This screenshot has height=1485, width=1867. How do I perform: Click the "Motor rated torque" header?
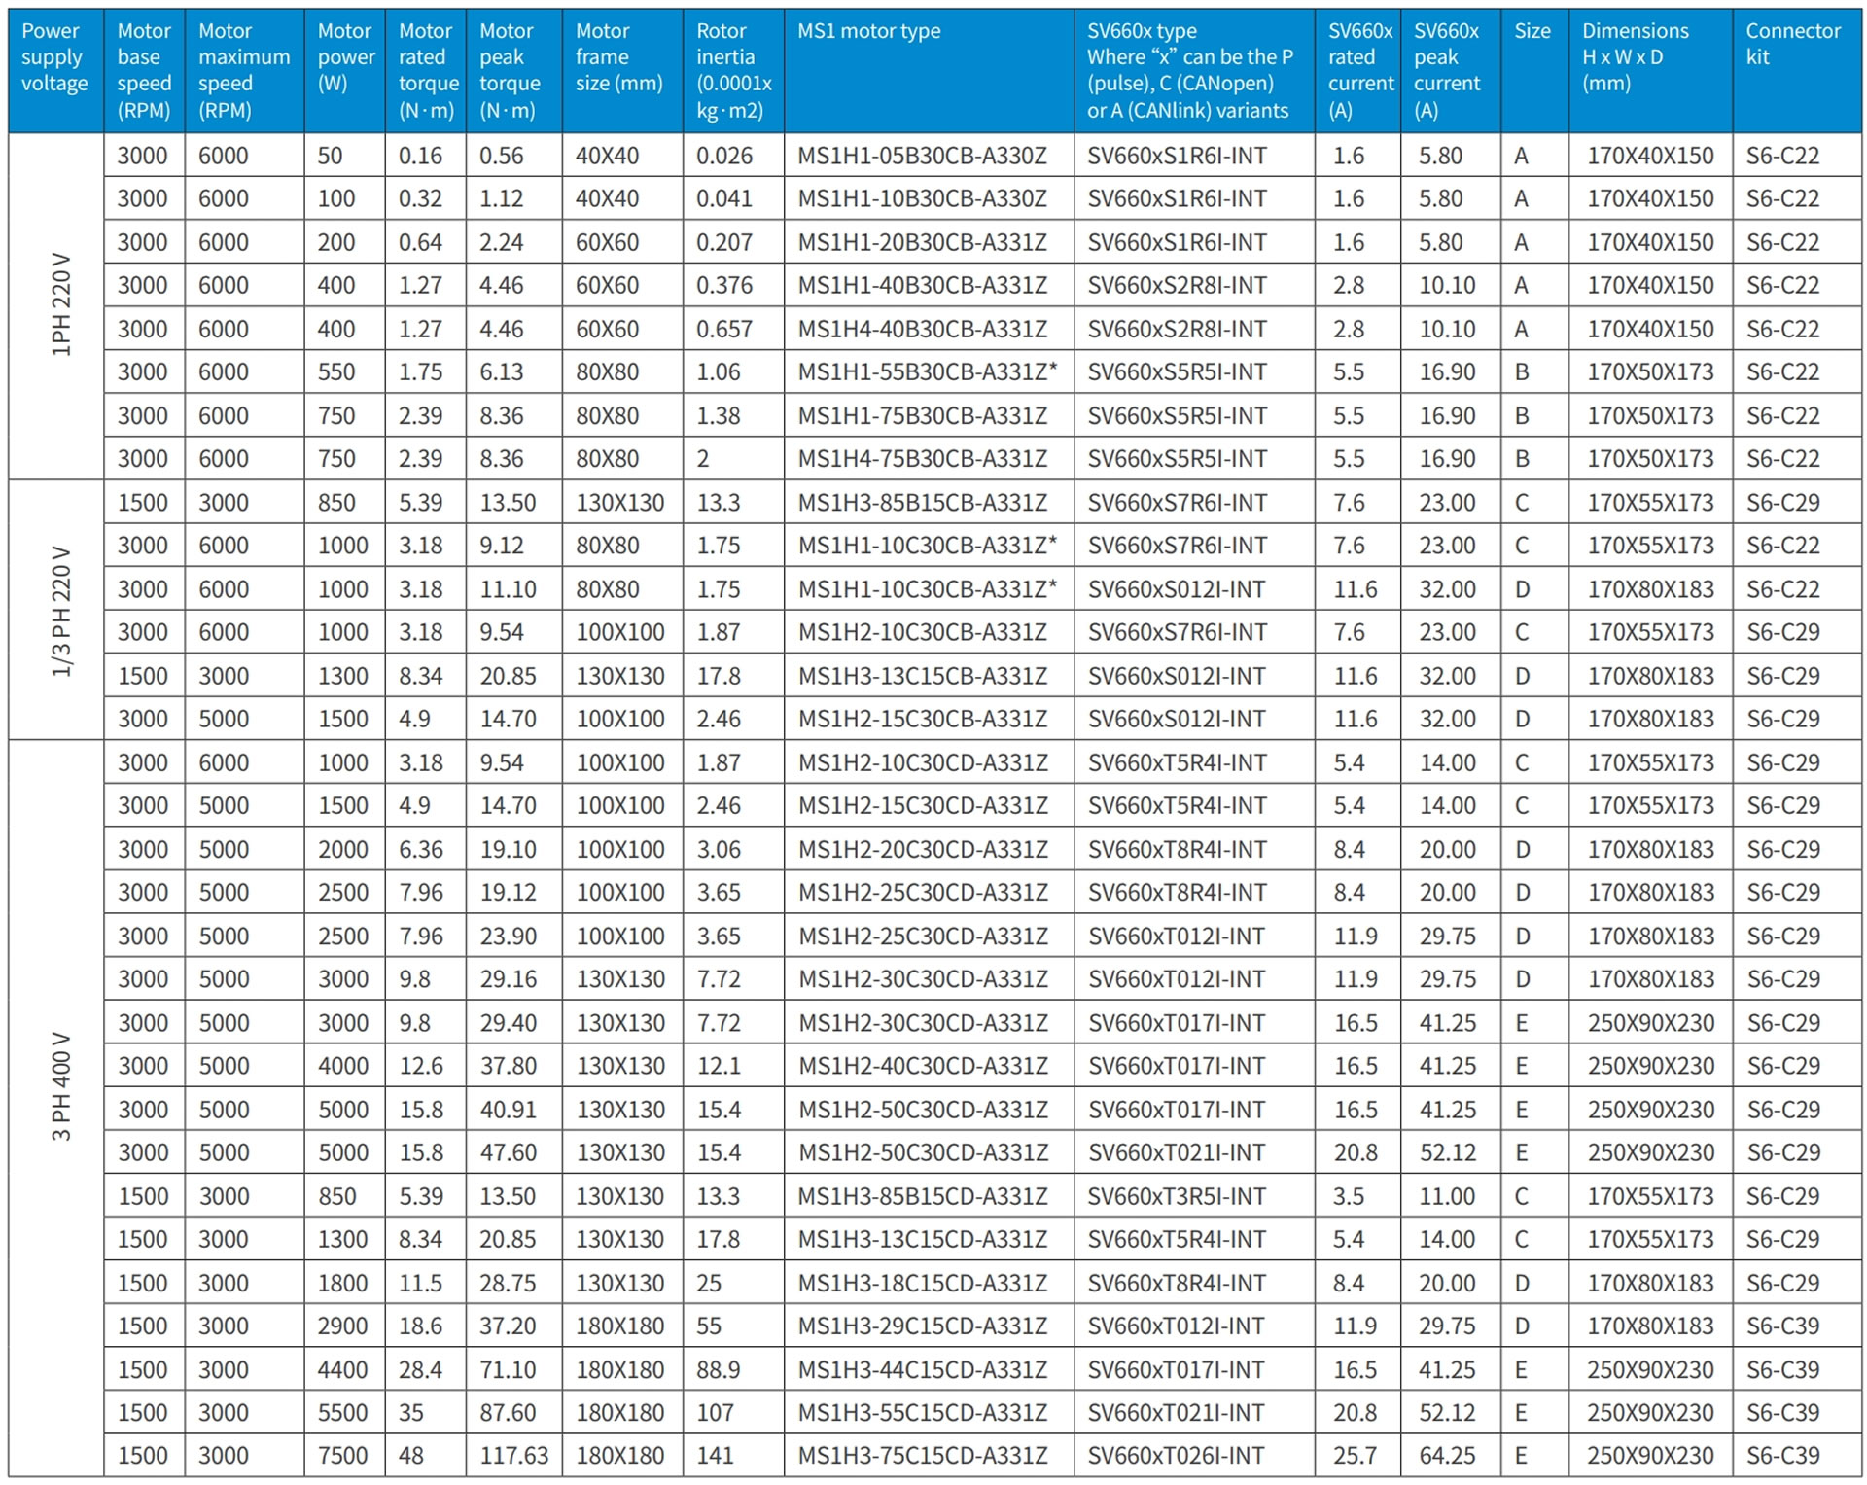pos(426,71)
